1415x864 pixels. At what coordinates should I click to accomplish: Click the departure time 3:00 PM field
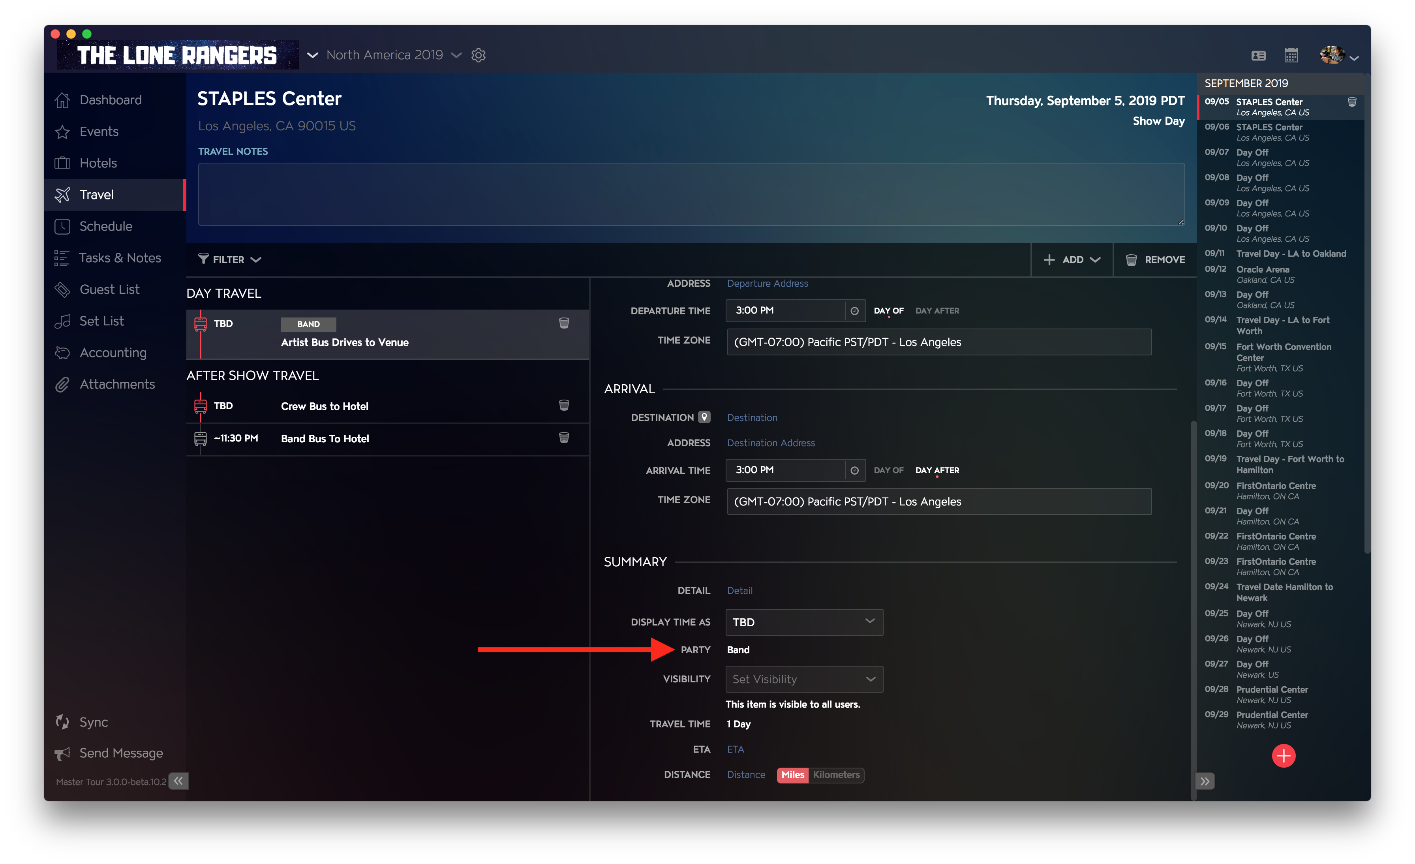(x=785, y=310)
